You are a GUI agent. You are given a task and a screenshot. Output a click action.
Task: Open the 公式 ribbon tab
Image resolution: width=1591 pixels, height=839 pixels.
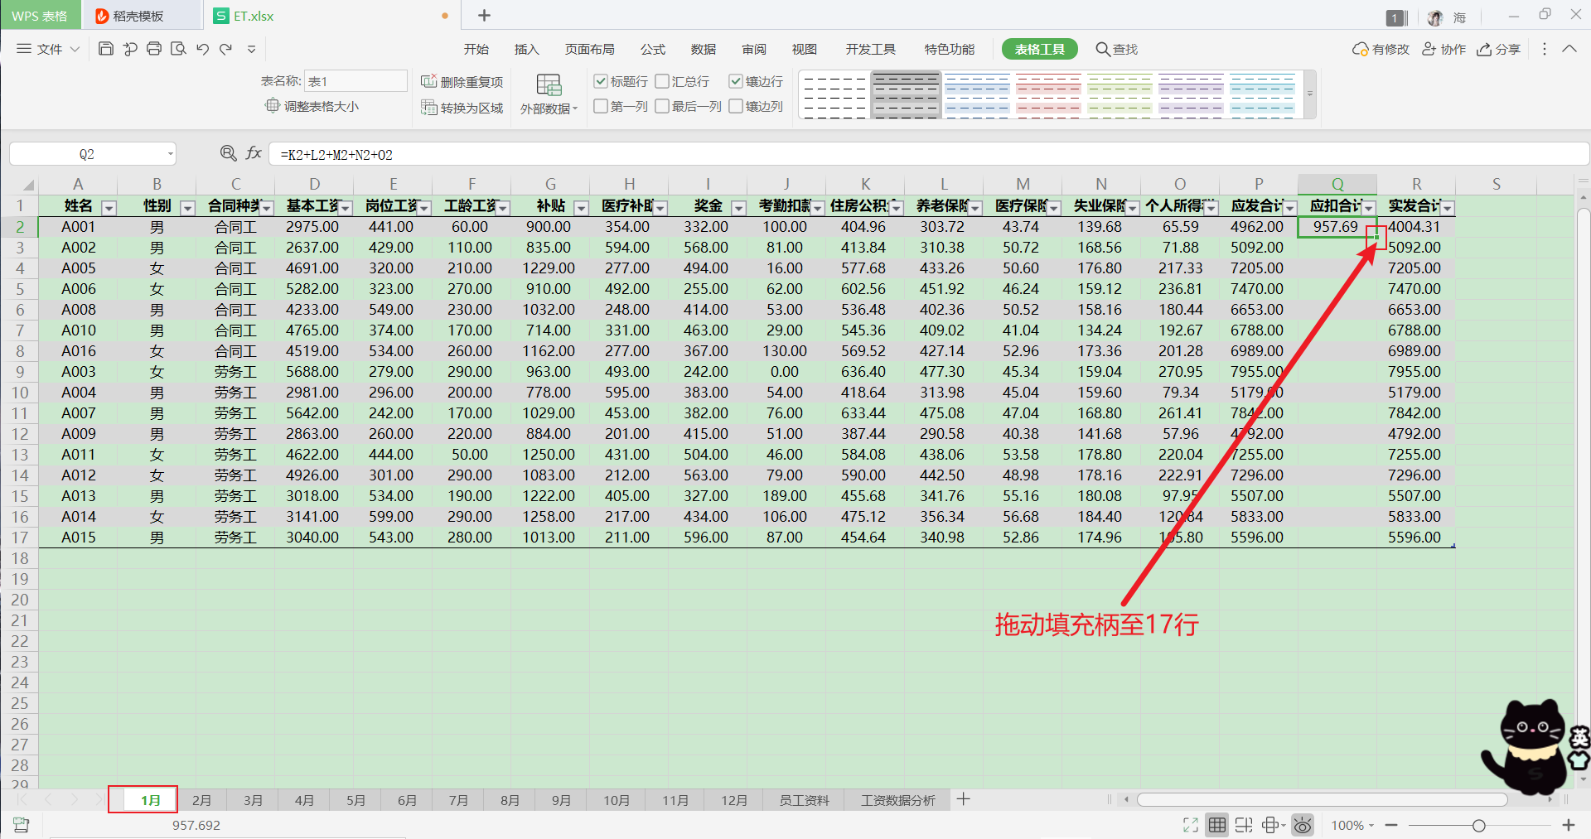click(x=653, y=49)
